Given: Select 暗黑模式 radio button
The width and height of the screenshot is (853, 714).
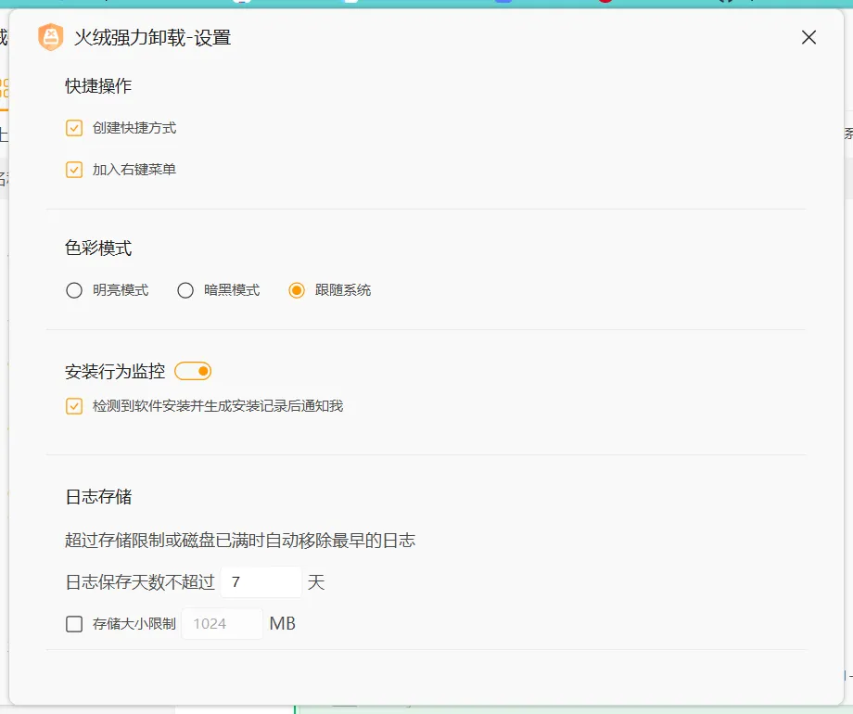Looking at the screenshot, I should coord(185,290).
